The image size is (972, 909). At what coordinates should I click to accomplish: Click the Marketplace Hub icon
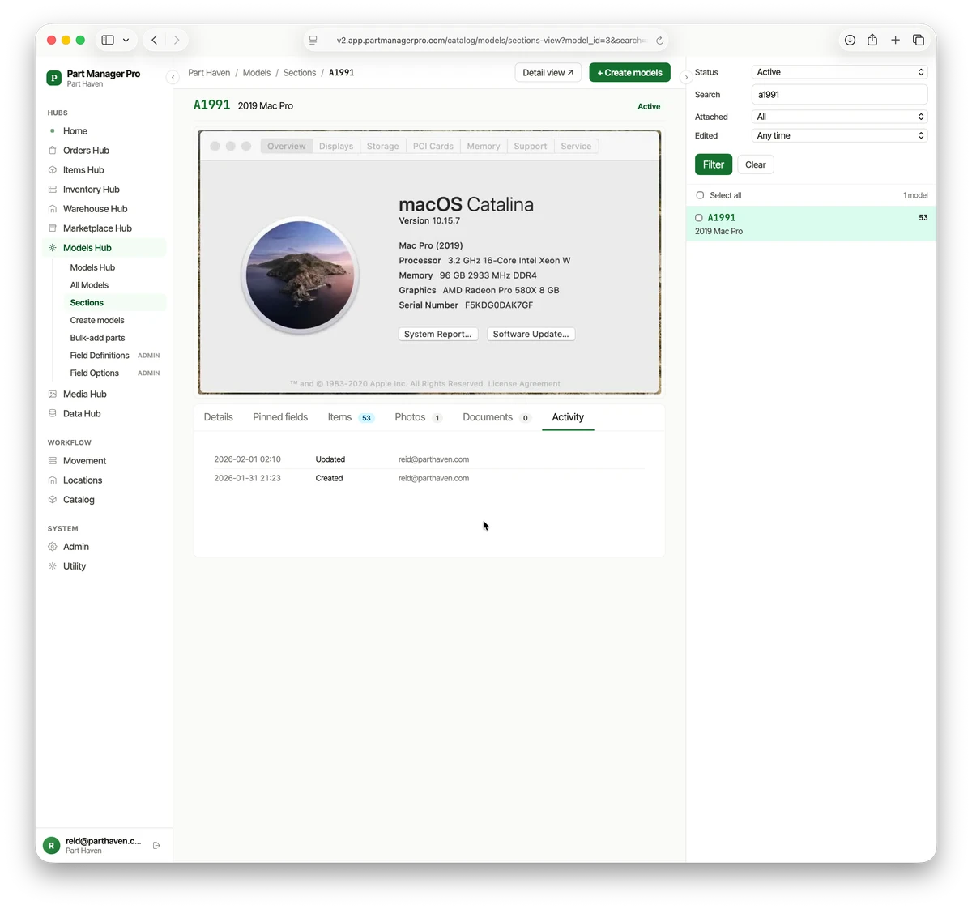(x=53, y=228)
